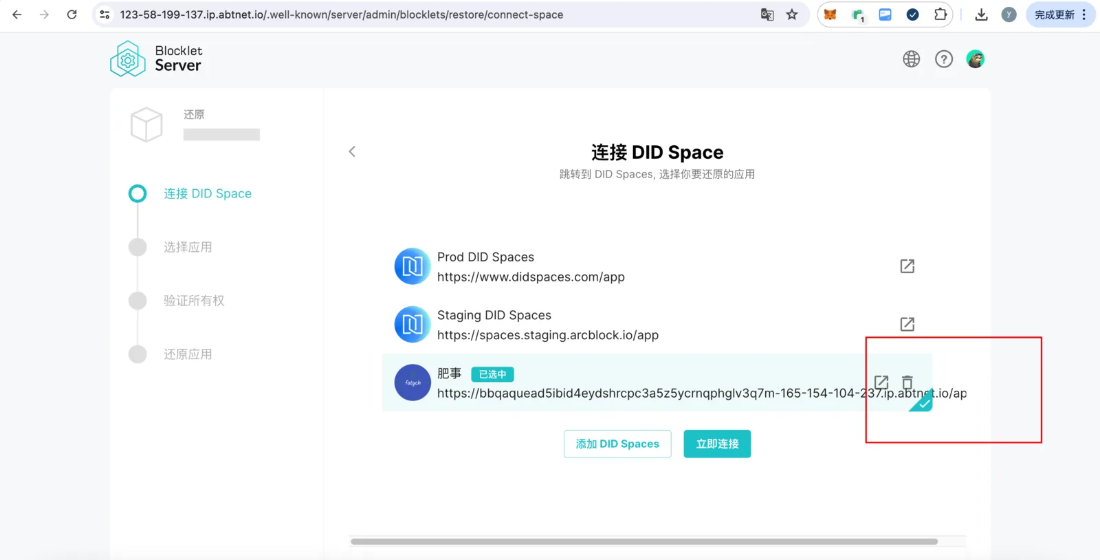Click the 立即连接 connect button
1100x560 pixels.
[x=717, y=444]
